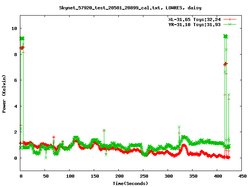Click x-axis tick label 50
The height and width of the screenshot is (187, 250).
46,176
